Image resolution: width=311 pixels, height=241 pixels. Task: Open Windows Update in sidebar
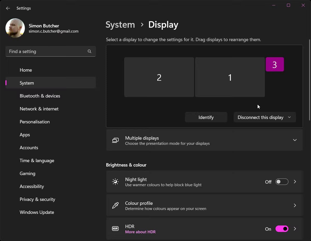click(x=37, y=212)
